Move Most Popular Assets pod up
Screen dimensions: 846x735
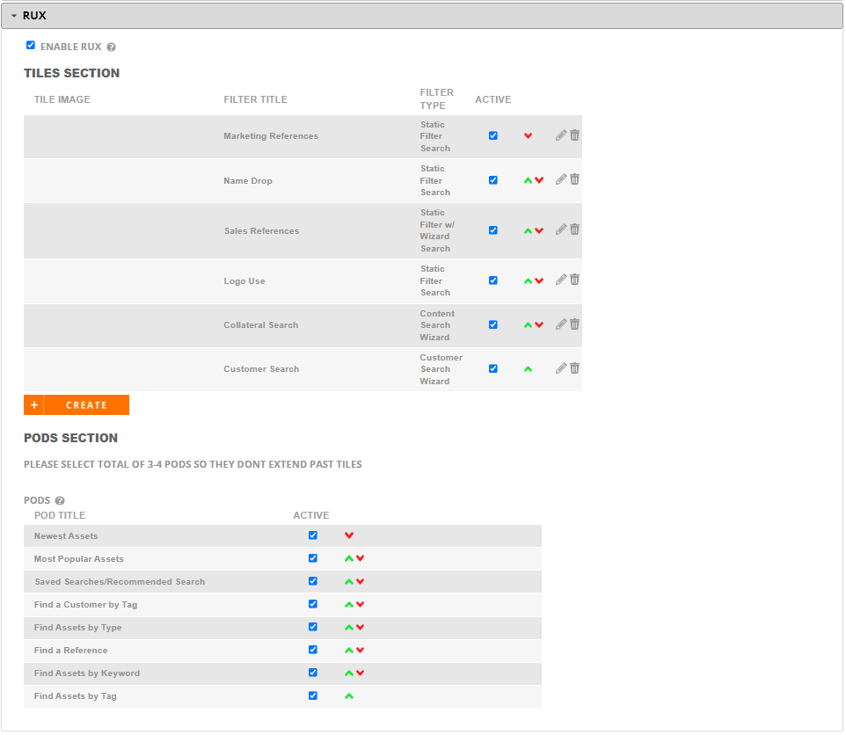tap(349, 558)
